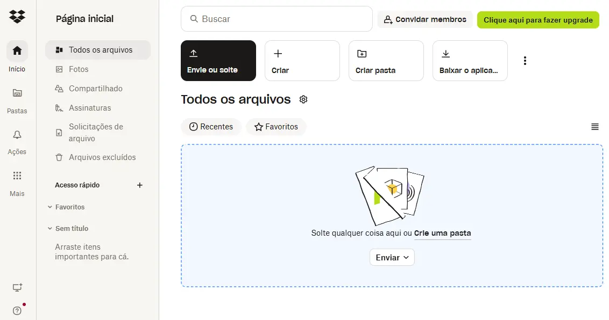Click Crie uma pasta link

click(x=442, y=233)
